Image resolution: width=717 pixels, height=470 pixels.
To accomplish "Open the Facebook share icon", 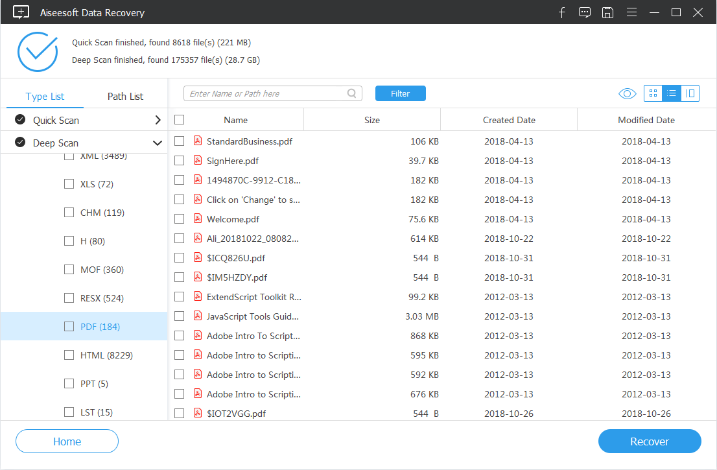I will coord(562,12).
